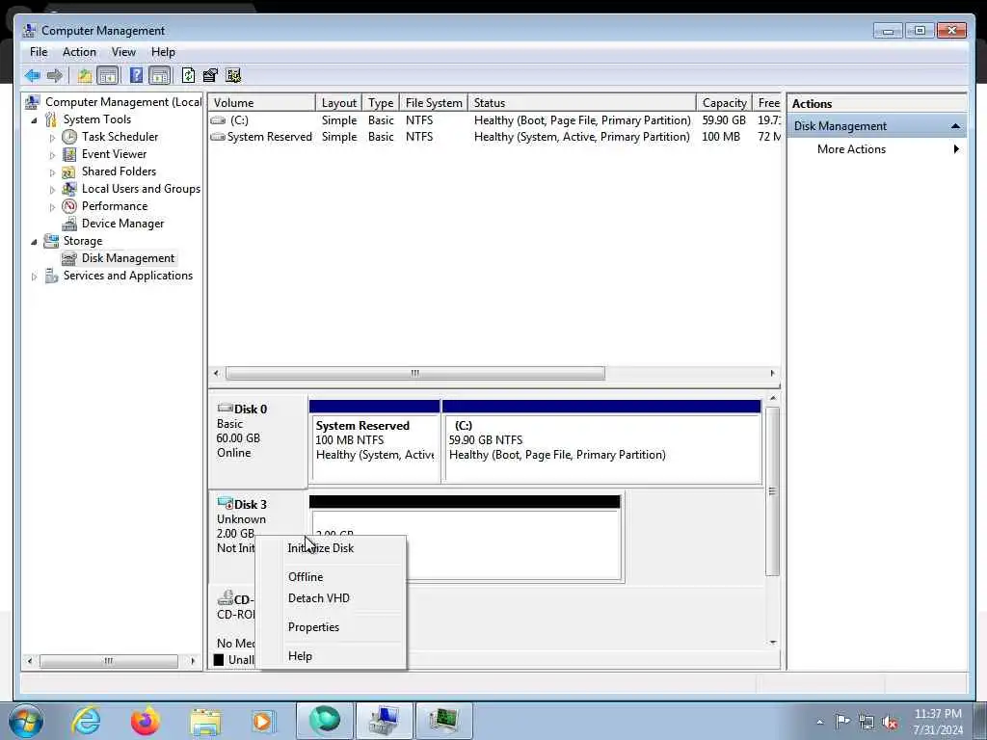Open Windows Start orb
Screen dimensions: 987x740
coord(25,722)
